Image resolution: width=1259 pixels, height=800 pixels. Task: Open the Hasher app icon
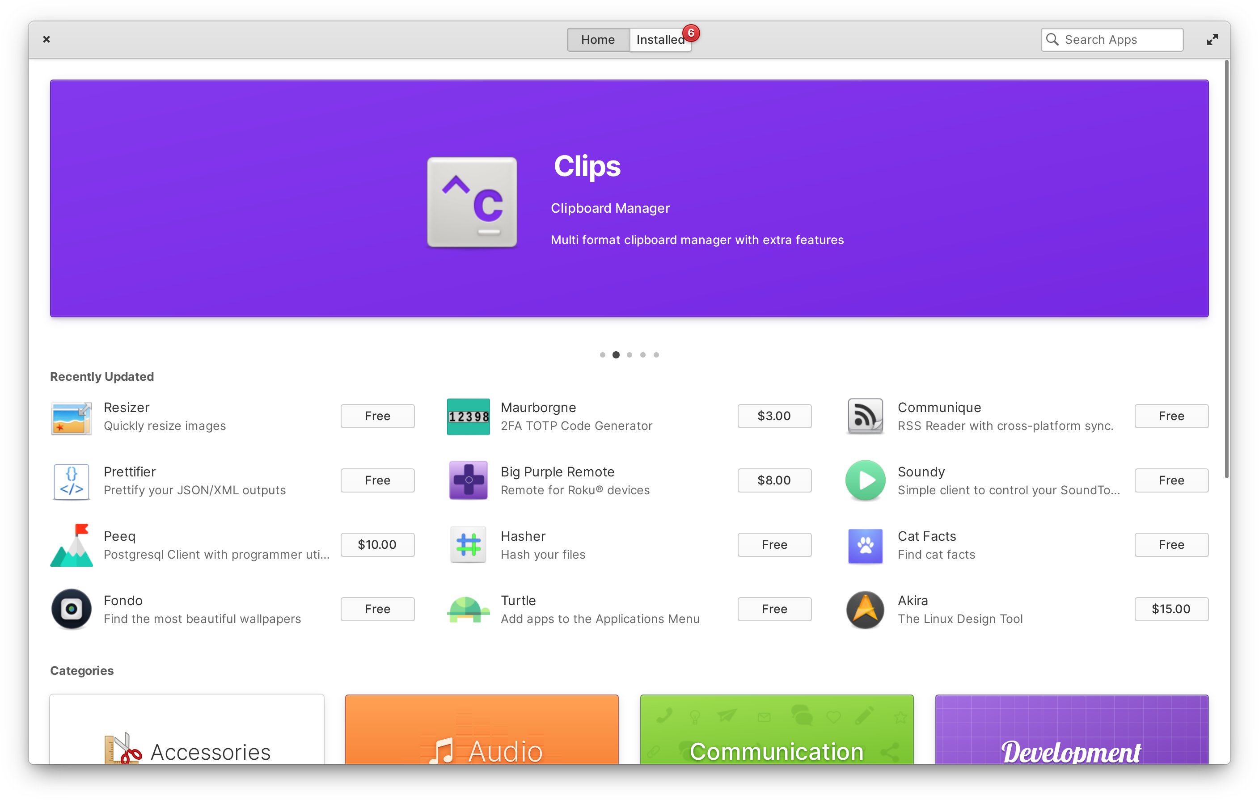468,544
